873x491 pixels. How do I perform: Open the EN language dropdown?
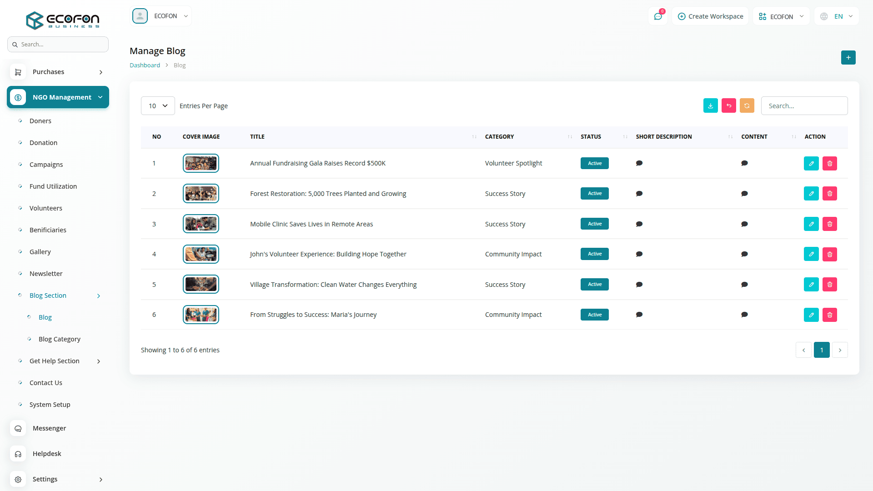tap(837, 16)
